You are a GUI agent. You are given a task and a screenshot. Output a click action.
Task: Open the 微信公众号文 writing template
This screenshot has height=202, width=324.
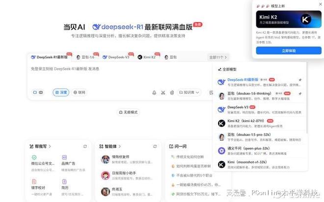43,163
